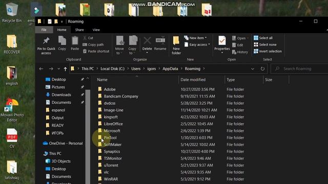
Task: Refresh the Roaming folder
Action: coord(262,69)
